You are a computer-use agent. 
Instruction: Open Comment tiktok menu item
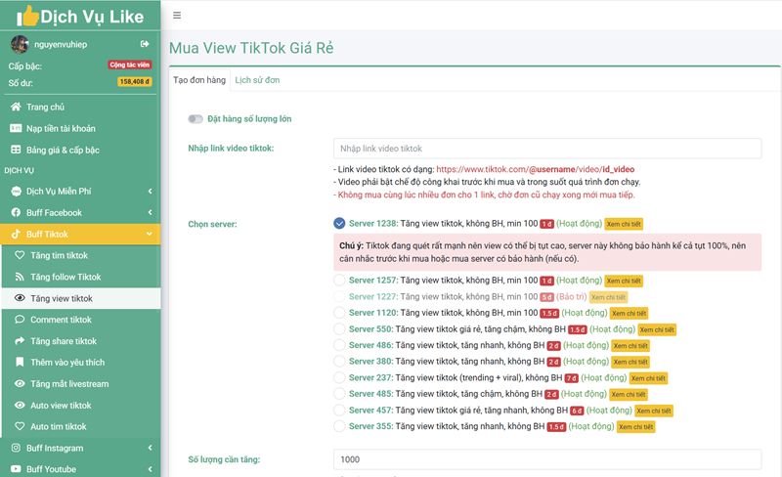81,320
